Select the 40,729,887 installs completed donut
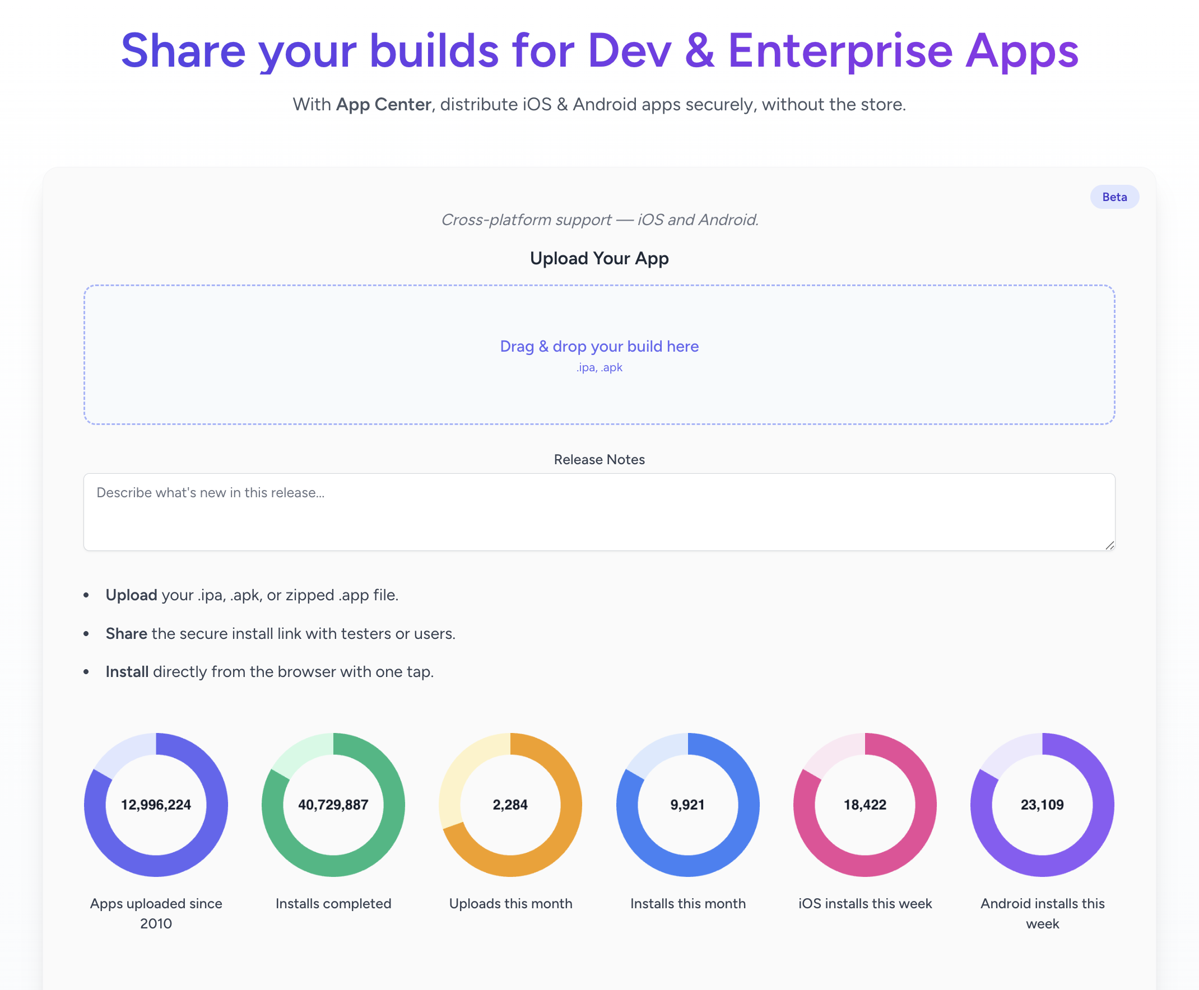 [333, 805]
